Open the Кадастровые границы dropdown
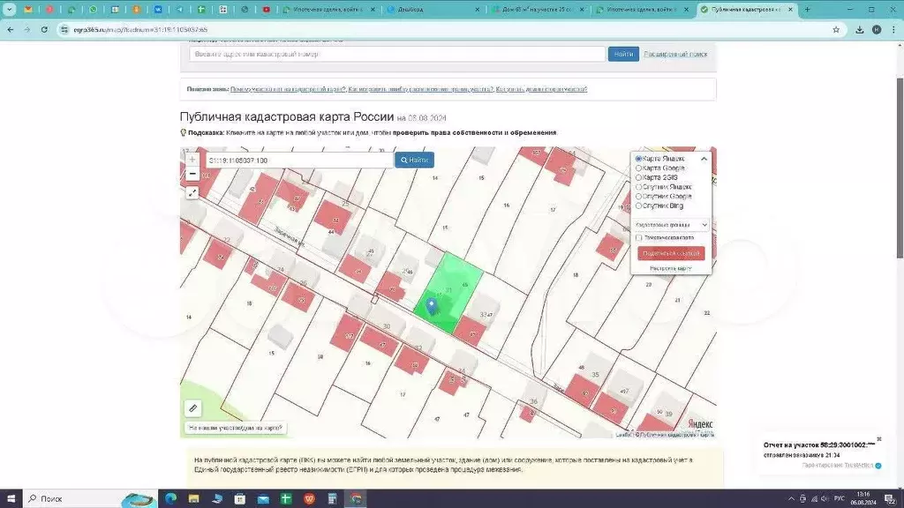The height and width of the screenshot is (508, 904). point(671,225)
